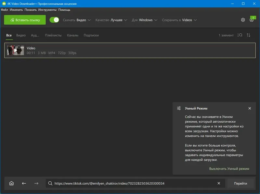Click the TikTok URL input field
This screenshot has width=260, height=194.
pyautogui.click(x=135, y=183)
